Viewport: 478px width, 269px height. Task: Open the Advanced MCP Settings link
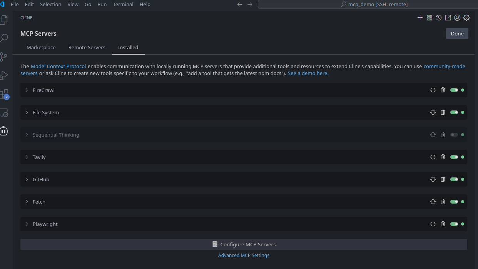tap(244, 255)
